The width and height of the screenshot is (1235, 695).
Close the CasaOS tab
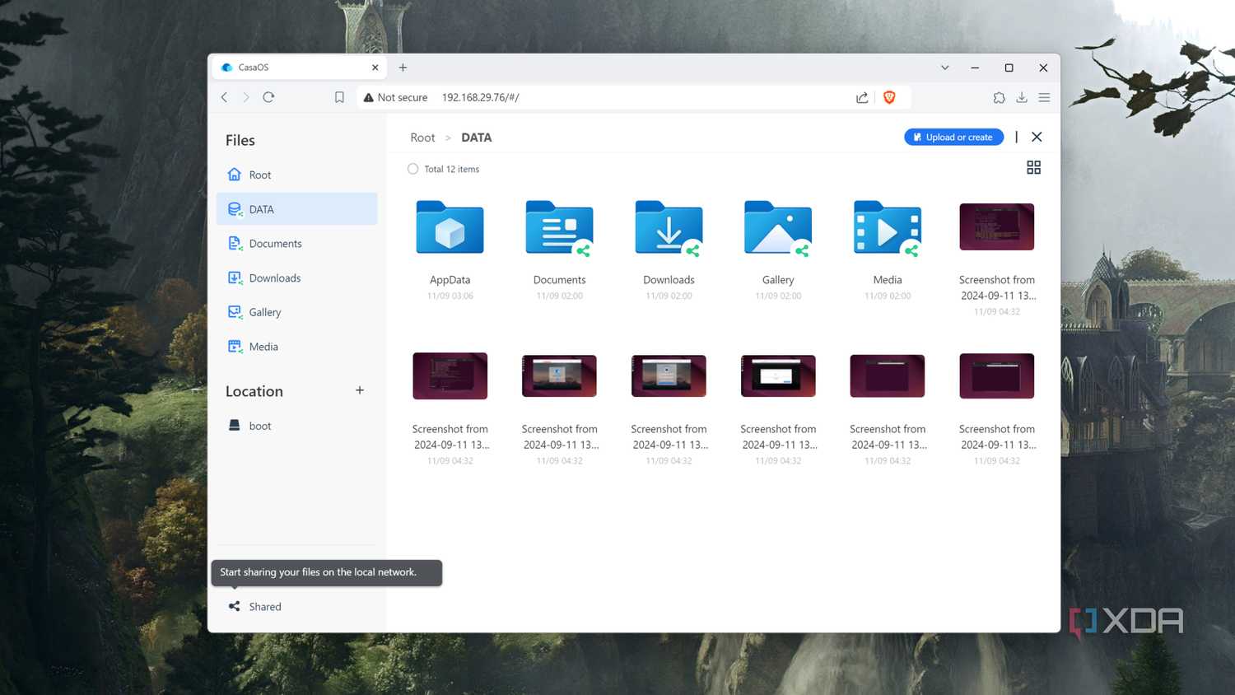(x=375, y=68)
